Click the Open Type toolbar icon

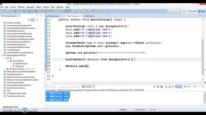click(x=52, y=11)
